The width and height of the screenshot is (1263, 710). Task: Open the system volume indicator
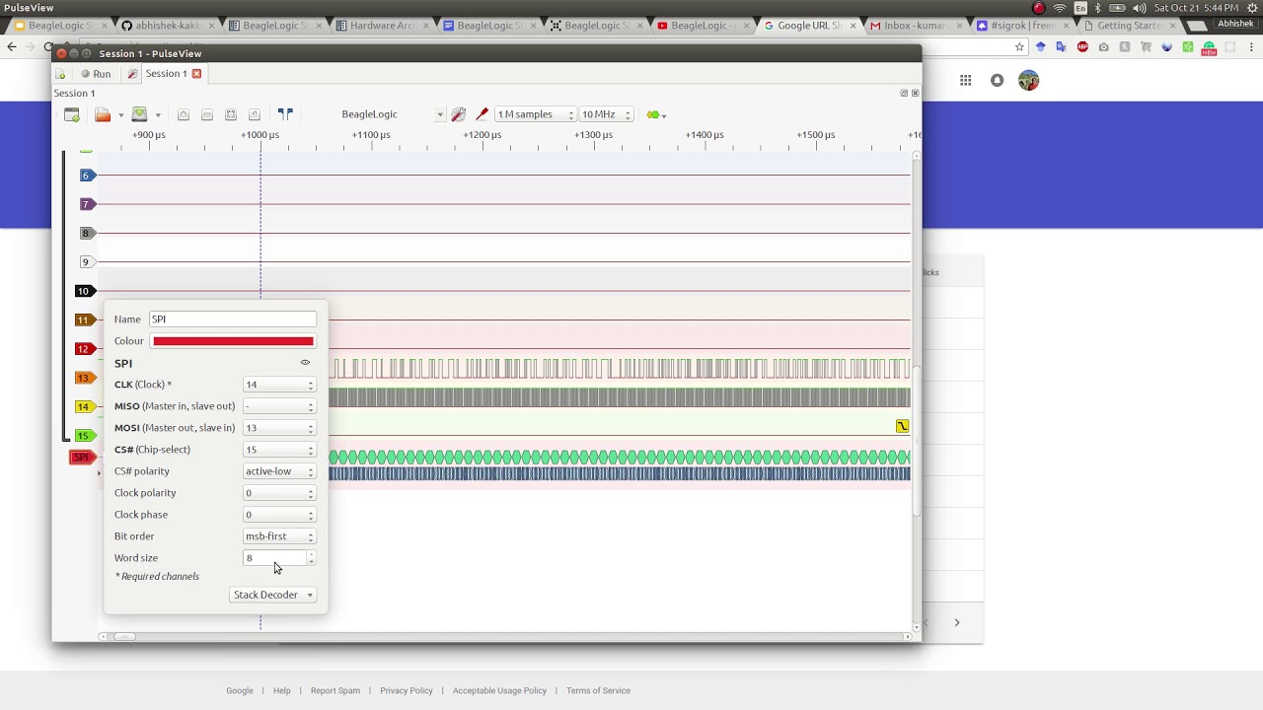(x=1141, y=8)
